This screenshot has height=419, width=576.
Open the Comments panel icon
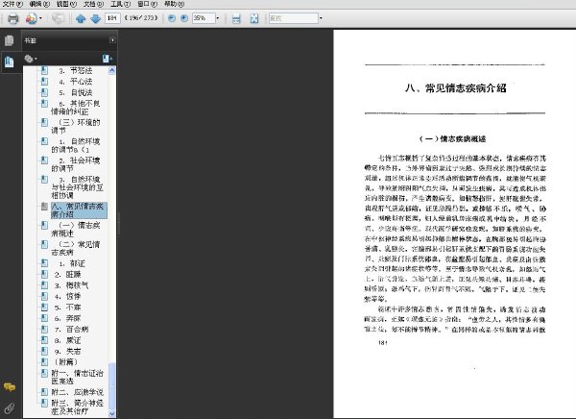[x=10, y=386]
